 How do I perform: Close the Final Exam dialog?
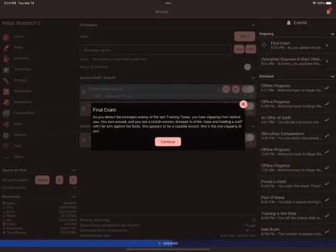pyautogui.click(x=244, y=104)
